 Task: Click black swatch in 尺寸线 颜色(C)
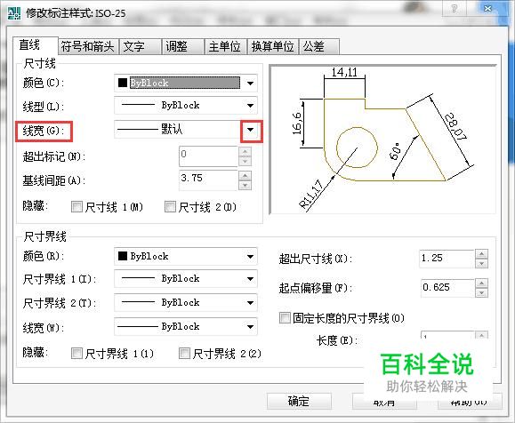123,83
